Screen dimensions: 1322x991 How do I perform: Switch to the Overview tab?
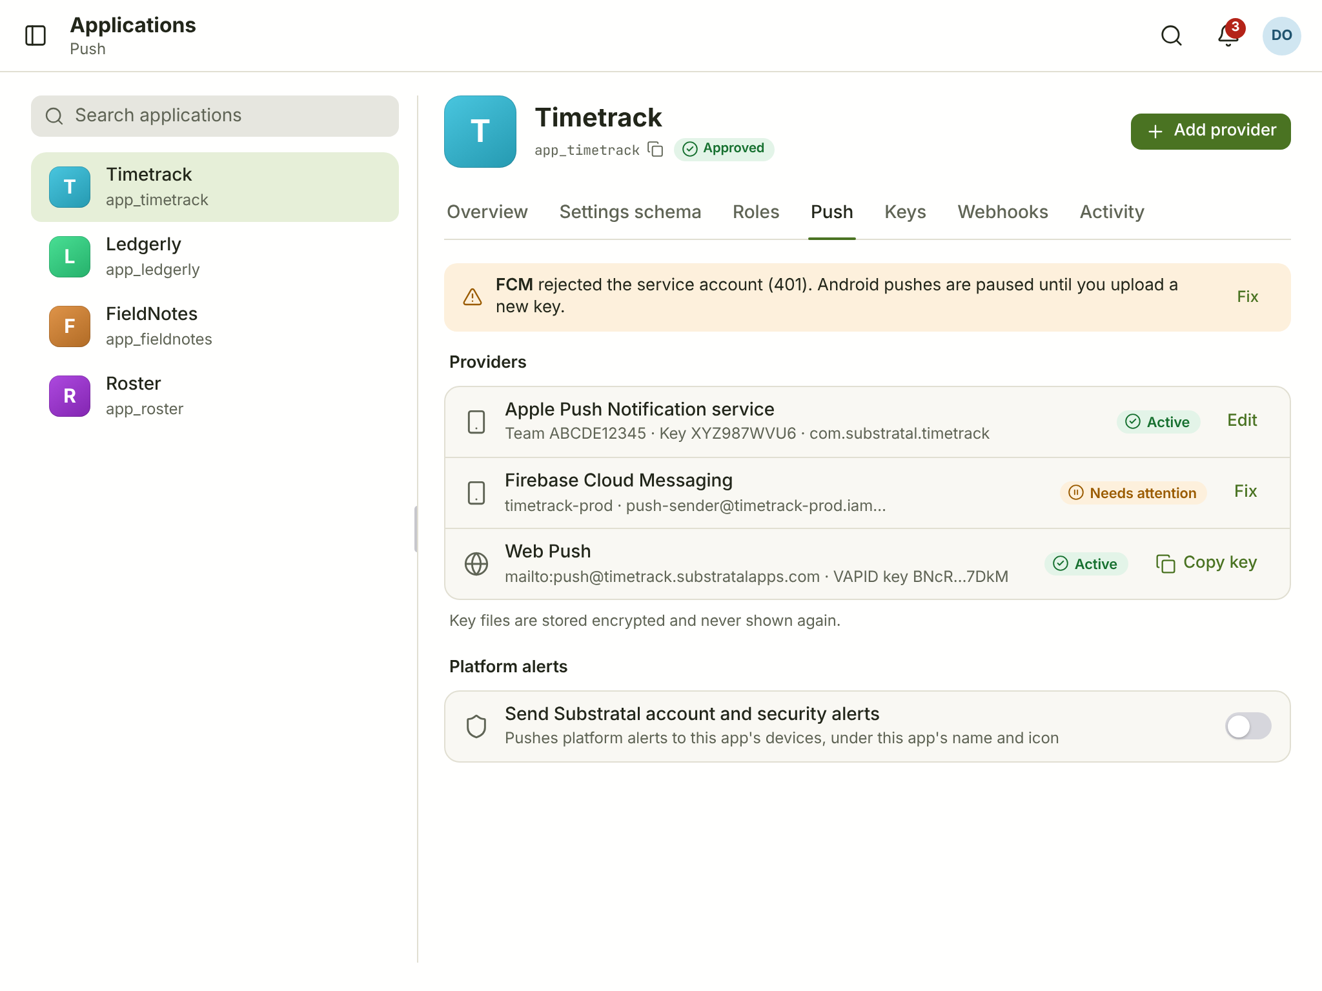tap(487, 212)
